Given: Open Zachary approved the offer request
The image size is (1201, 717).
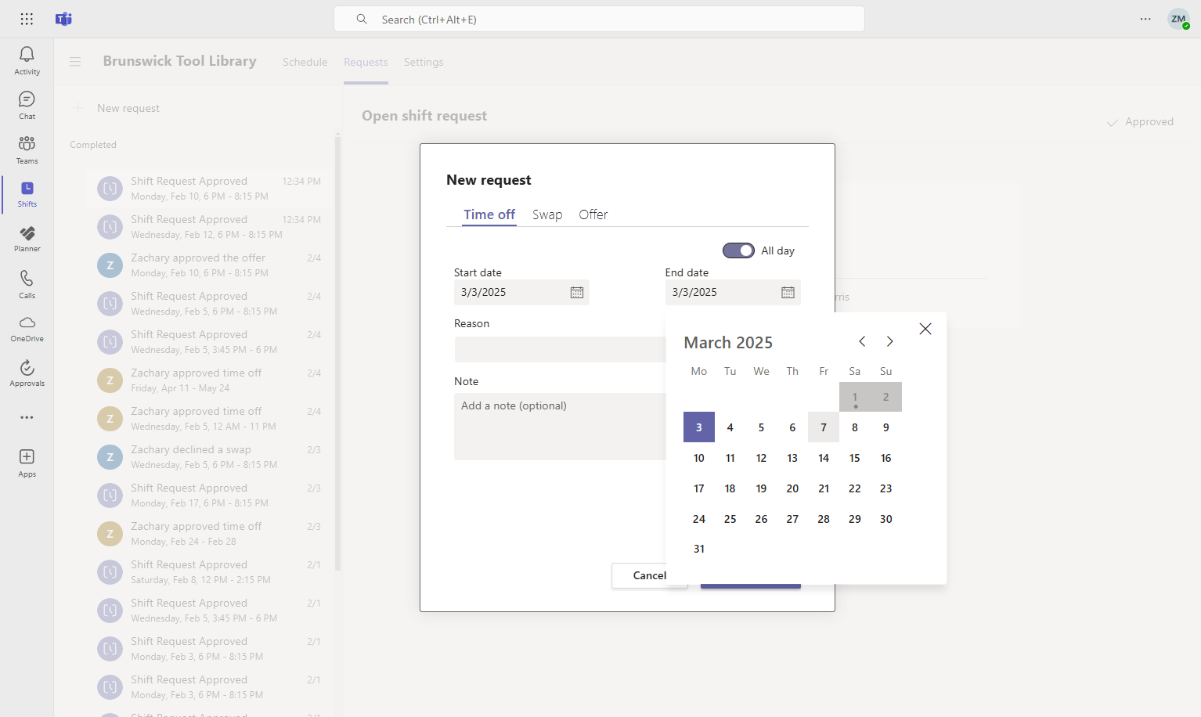Looking at the screenshot, I should coord(209,265).
